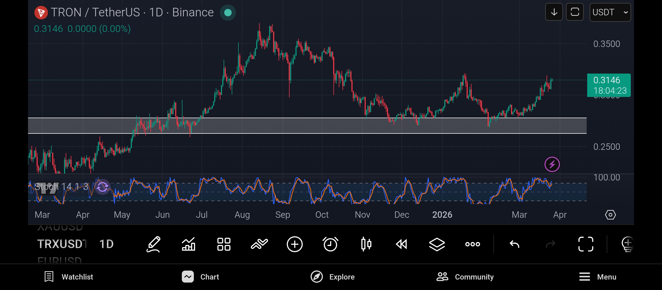This screenshot has height=290, width=662.
Task: Open the indicators chart icon
Action: 188,244
